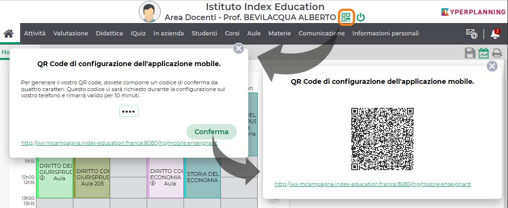Open the Comunicazione menu

click(x=322, y=34)
